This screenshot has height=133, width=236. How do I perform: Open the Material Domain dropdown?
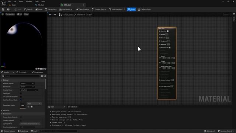coord(27,83)
